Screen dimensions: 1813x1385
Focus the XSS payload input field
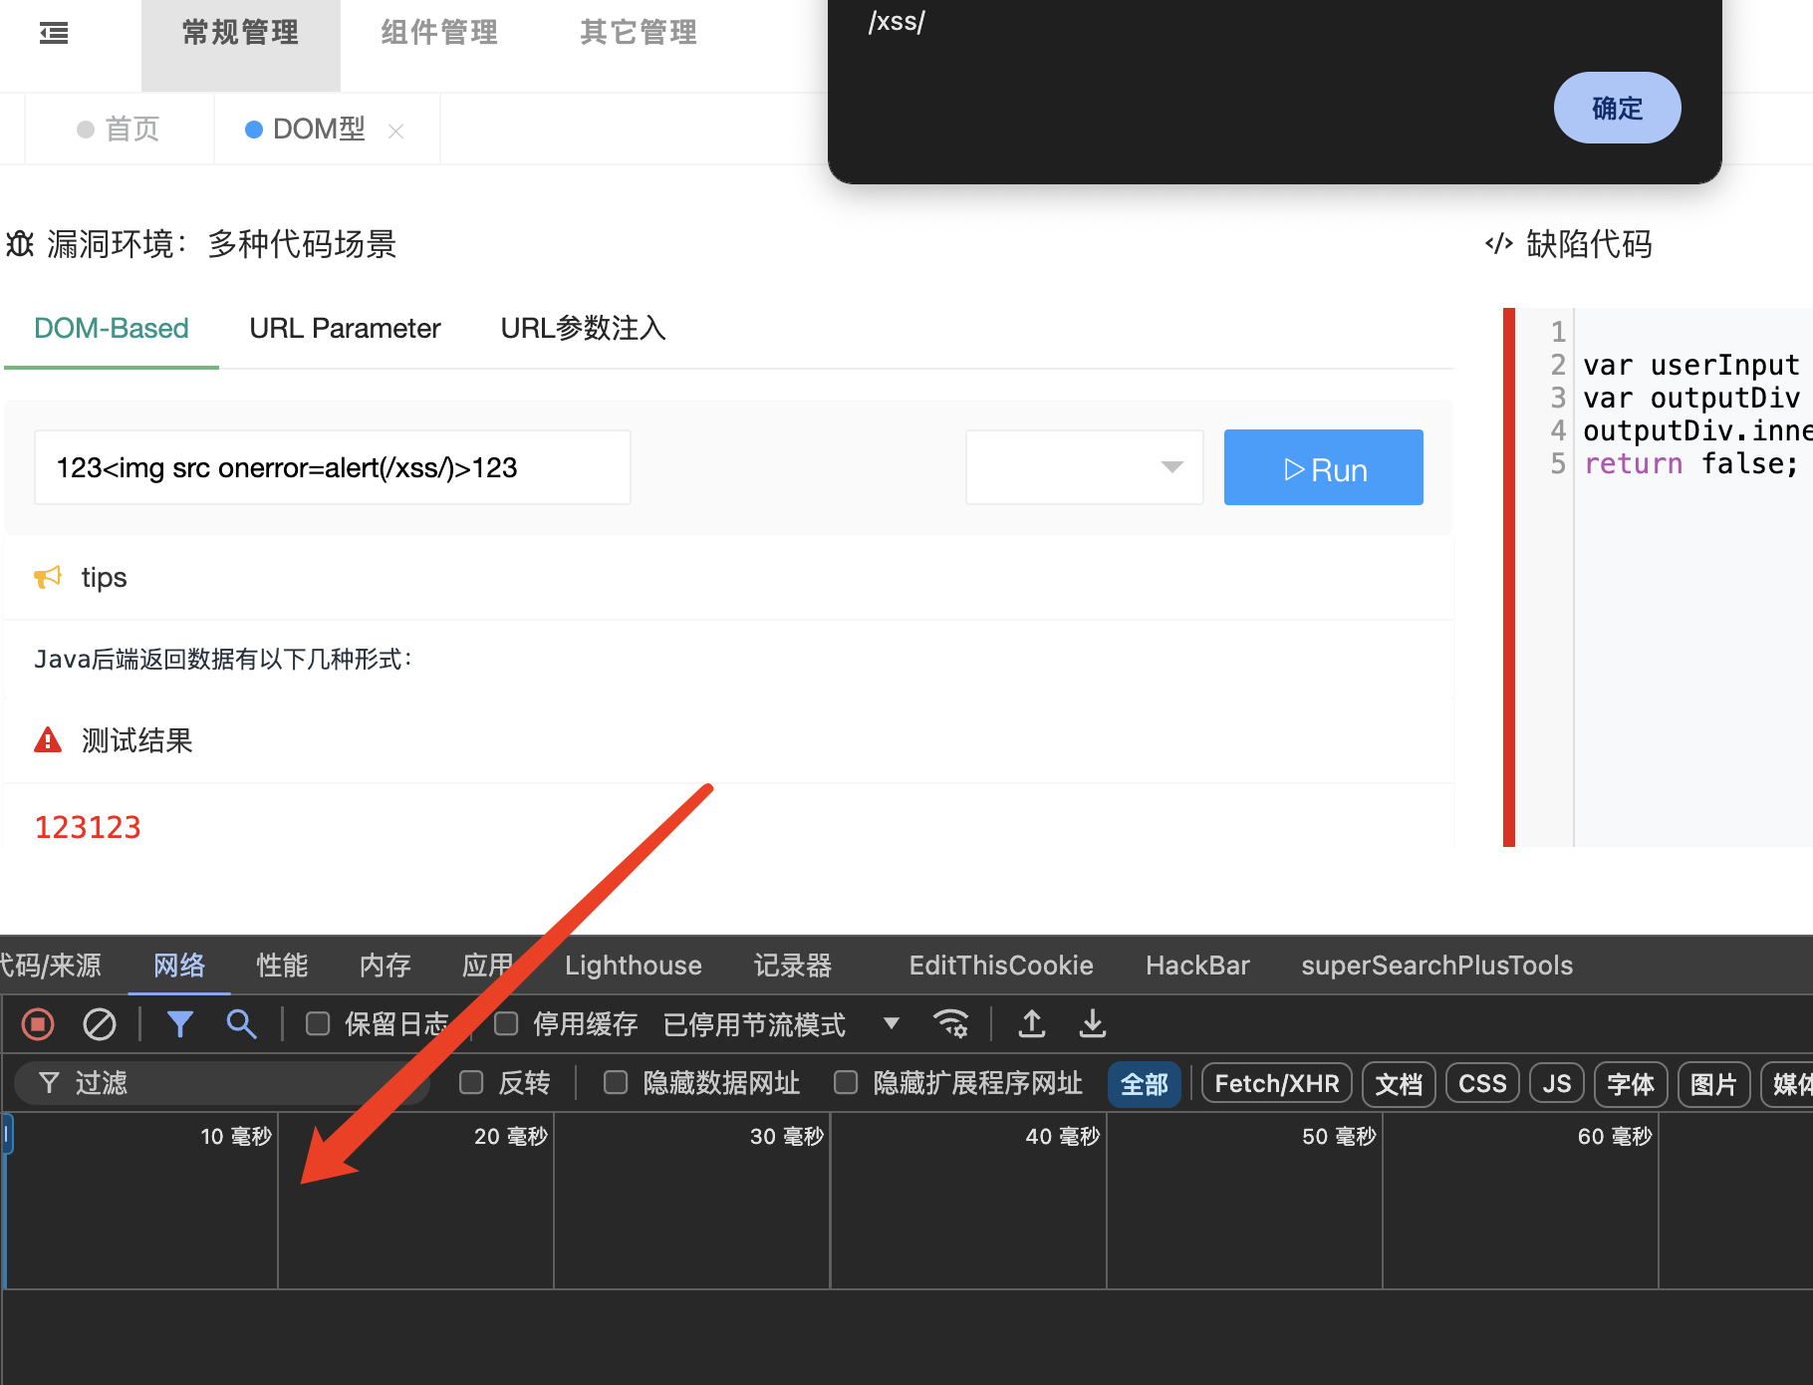(333, 467)
